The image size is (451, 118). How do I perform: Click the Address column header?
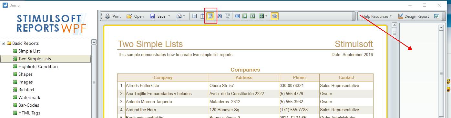[244, 78]
